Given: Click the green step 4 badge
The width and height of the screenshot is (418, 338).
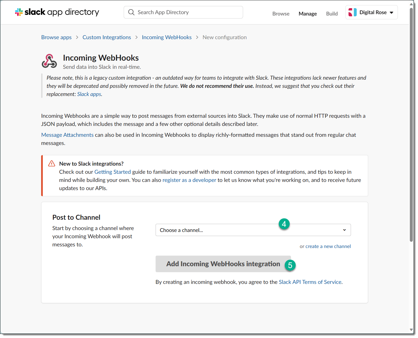Looking at the screenshot, I should [284, 224].
